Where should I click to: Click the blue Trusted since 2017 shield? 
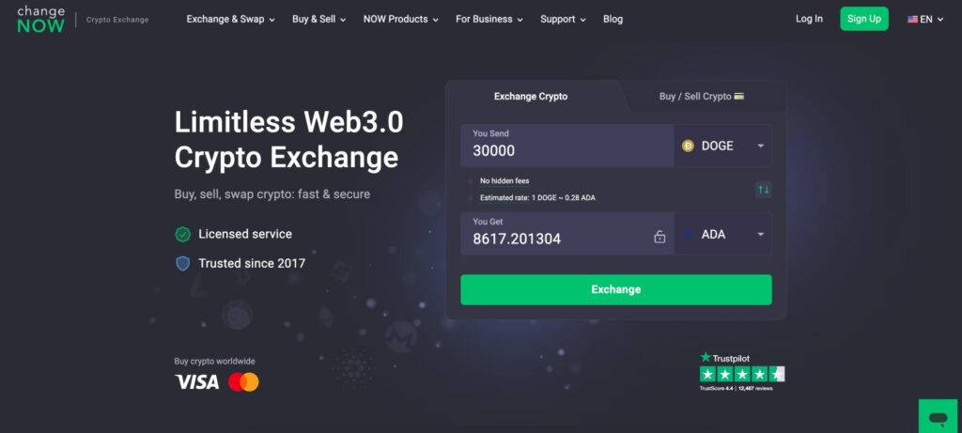(x=183, y=264)
